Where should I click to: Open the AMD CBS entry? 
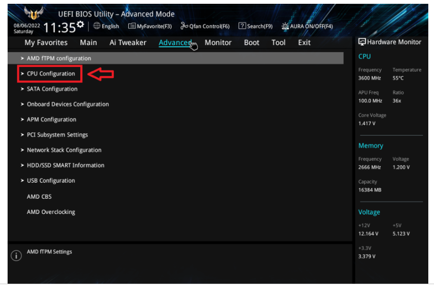coord(39,196)
